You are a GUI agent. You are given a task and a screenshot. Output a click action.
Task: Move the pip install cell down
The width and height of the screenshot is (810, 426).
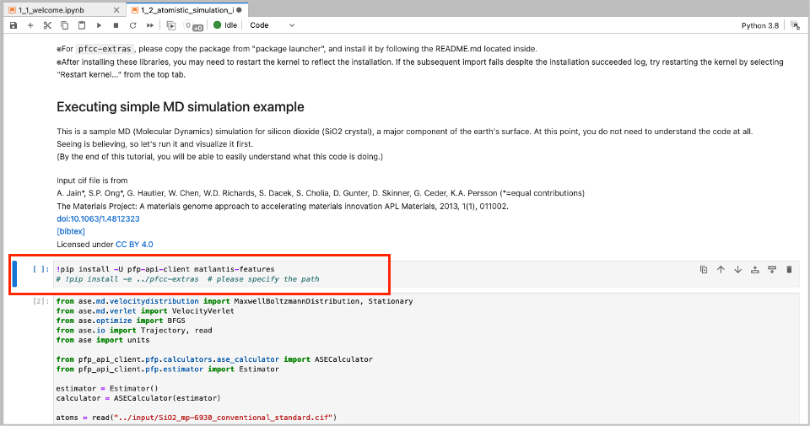[x=737, y=269]
